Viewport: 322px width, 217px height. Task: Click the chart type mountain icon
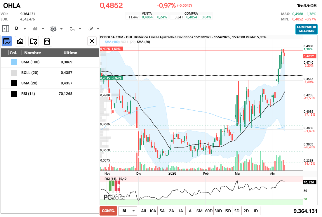coord(35,29)
